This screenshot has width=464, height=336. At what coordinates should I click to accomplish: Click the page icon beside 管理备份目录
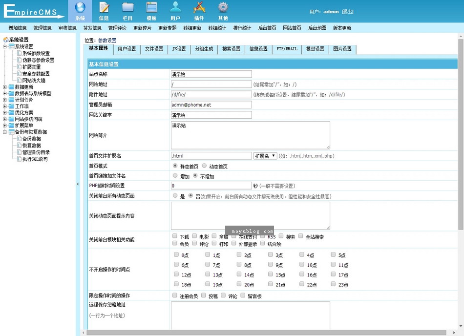(x=19, y=152)
